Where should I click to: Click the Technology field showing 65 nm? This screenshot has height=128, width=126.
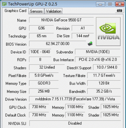(41, 36)
